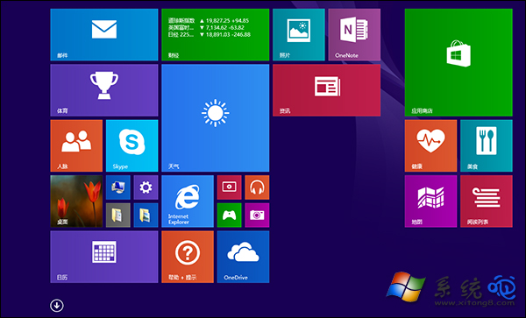This screenshot has height=318, width=526.
Task: Open the Video small tile
Action: click(x=229, y=187)
